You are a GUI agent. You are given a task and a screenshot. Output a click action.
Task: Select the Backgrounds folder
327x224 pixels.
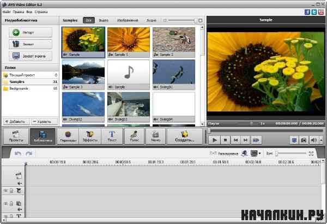30,89
